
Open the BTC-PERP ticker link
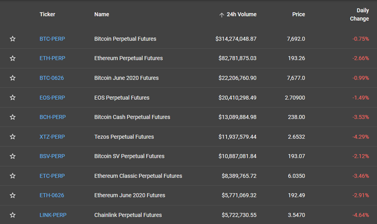[x=52, y=39]
